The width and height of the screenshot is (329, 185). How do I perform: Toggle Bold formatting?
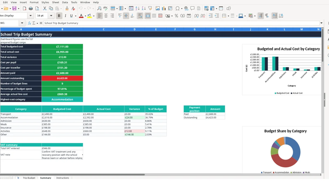(x=59, y=16)
